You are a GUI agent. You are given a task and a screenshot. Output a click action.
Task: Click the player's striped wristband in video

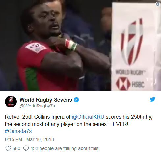71,45
